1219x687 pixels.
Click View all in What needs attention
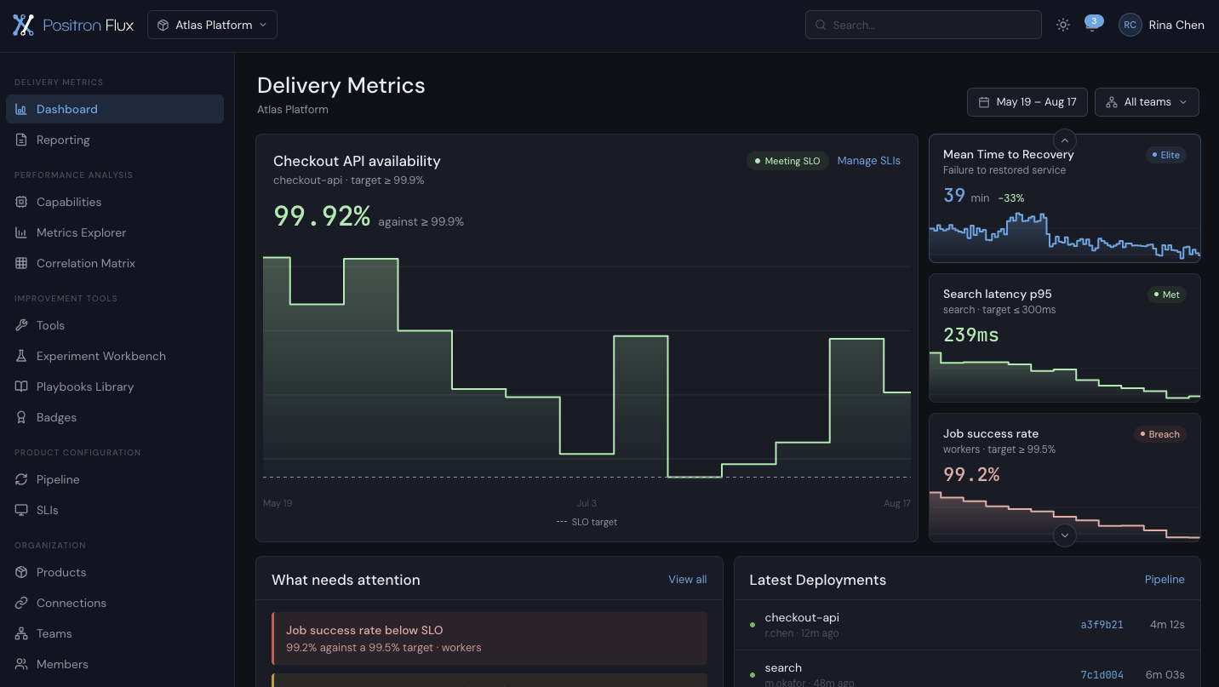tap(687, 580)
